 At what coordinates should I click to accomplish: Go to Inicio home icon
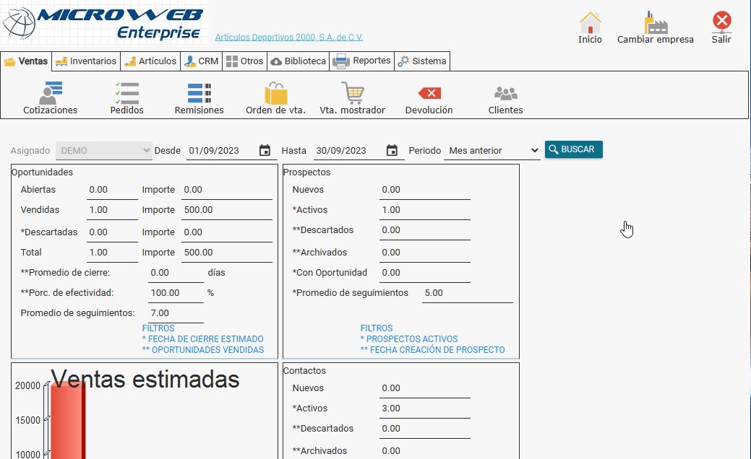590,23
